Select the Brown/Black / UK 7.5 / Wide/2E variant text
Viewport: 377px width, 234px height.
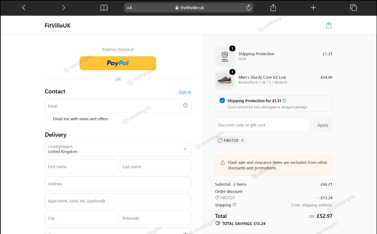(x=263, y=82)
